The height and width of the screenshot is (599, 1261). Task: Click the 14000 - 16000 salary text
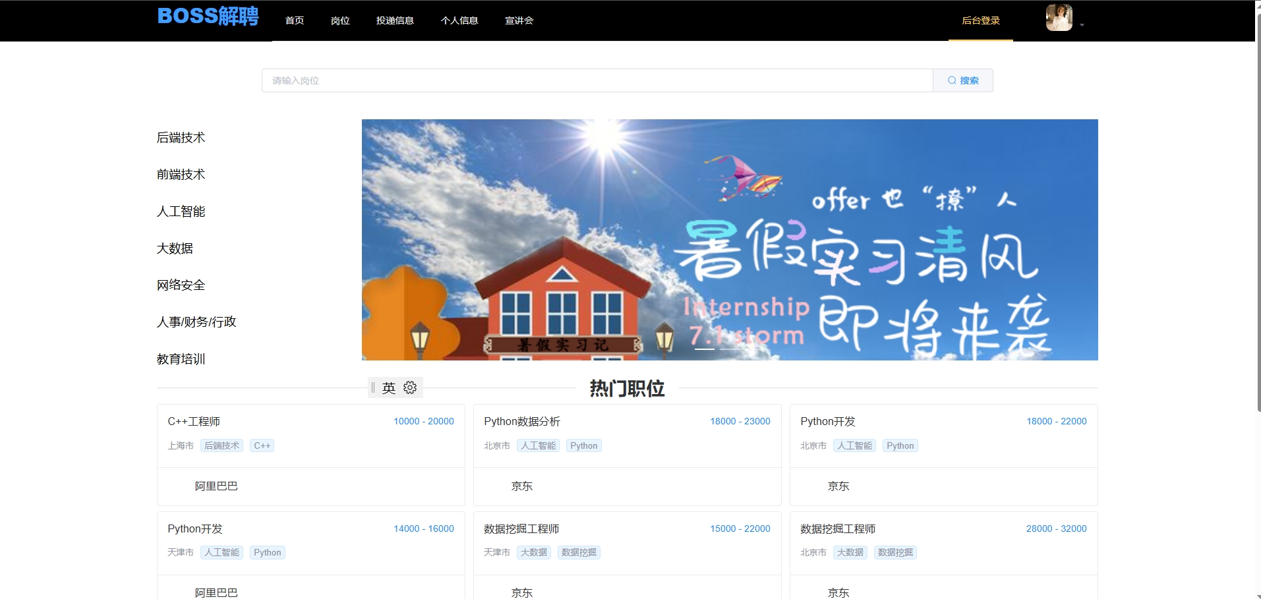424,528
